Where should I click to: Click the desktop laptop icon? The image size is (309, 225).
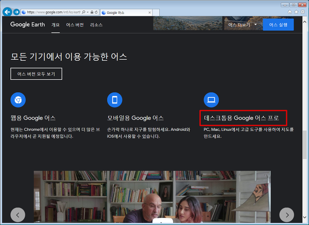pos(211,100)
